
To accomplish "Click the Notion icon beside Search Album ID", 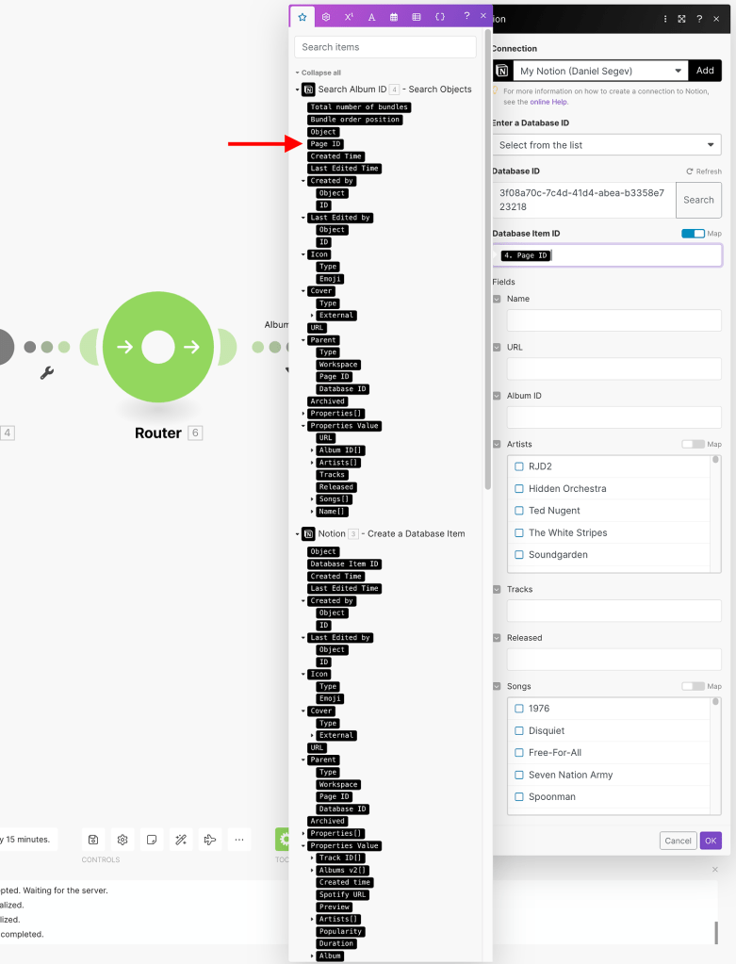I will 309,90.
